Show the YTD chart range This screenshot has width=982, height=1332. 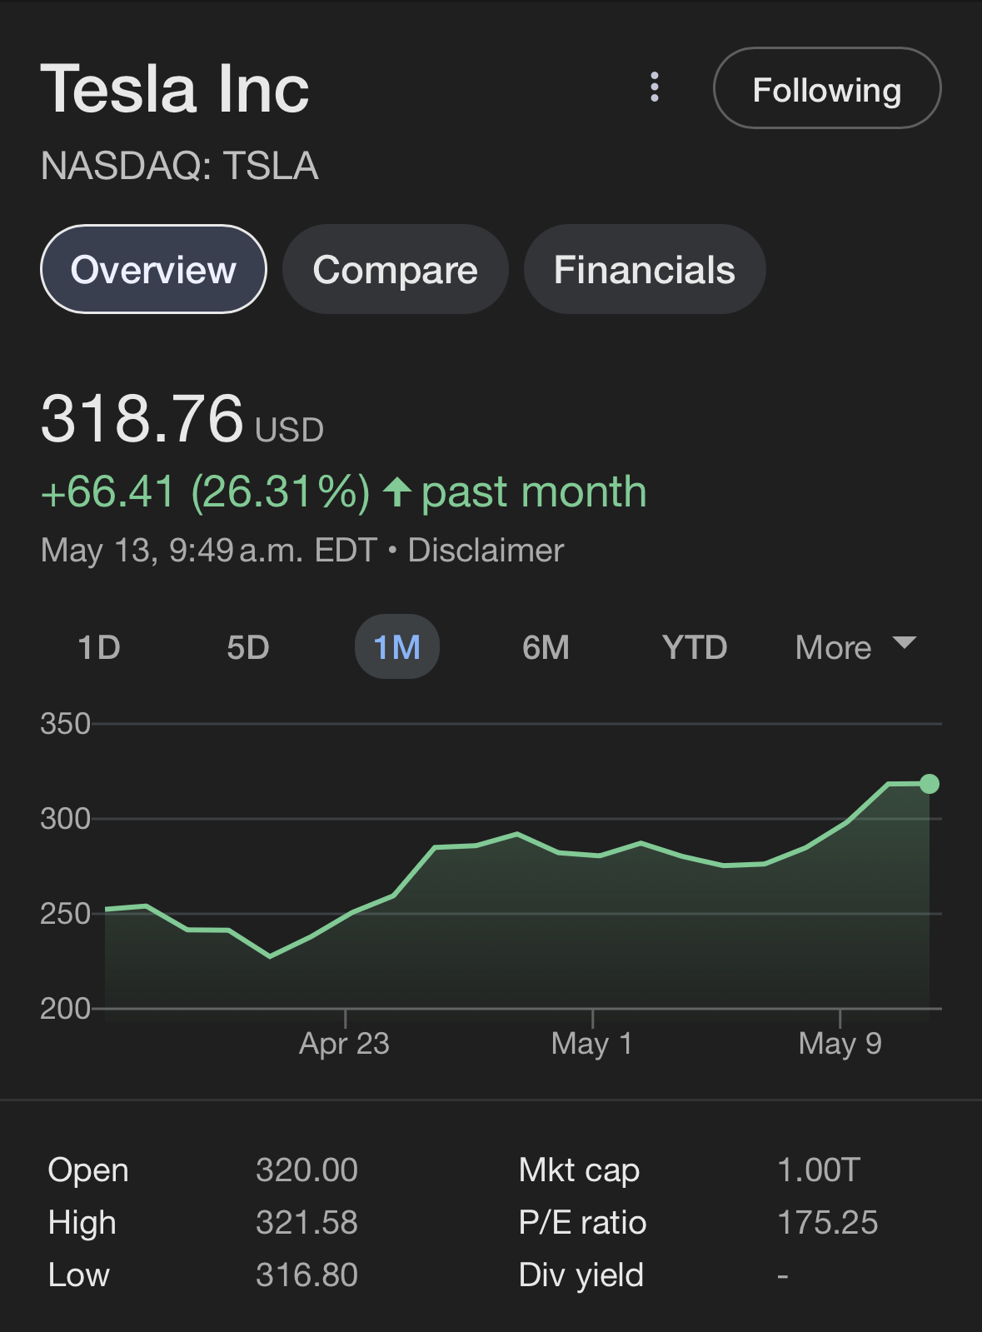tap(695, 647)
